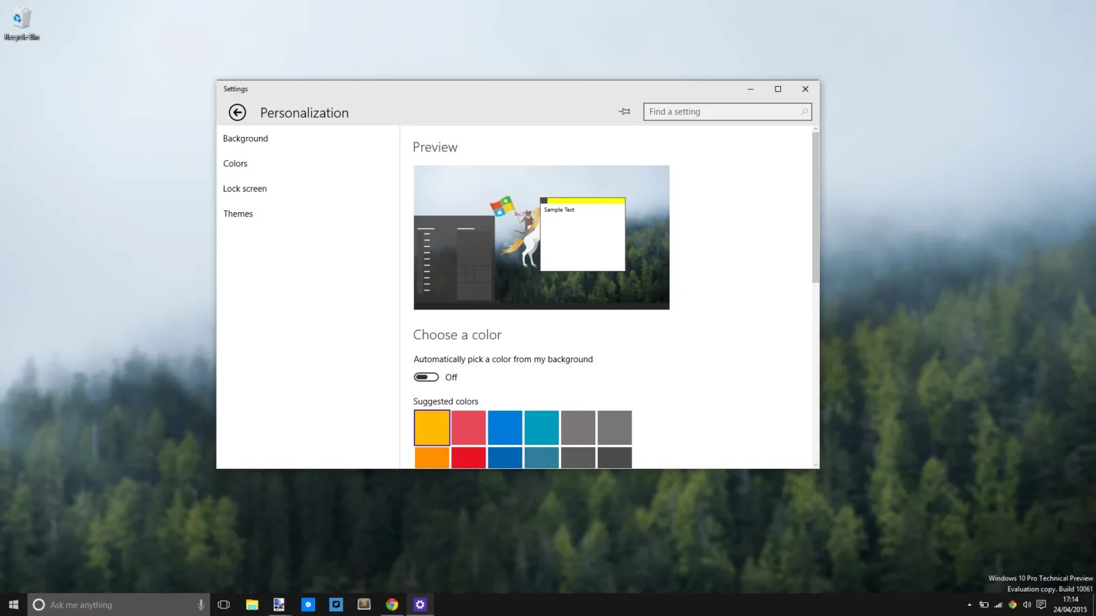Select the last gray swatch in top row

coord(614,428)
